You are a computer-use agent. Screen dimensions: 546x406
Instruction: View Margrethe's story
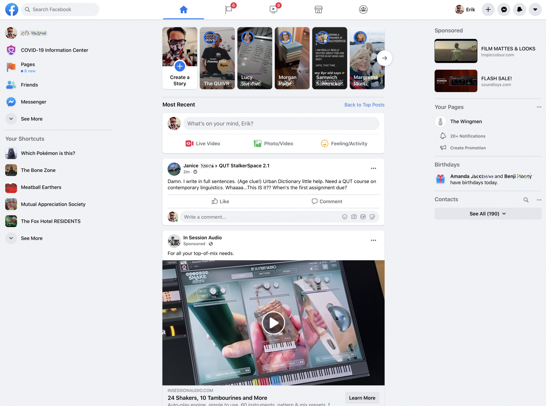367,58
